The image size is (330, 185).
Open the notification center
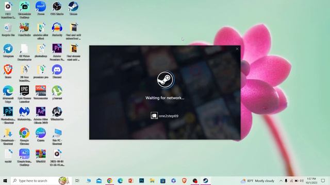323,180
